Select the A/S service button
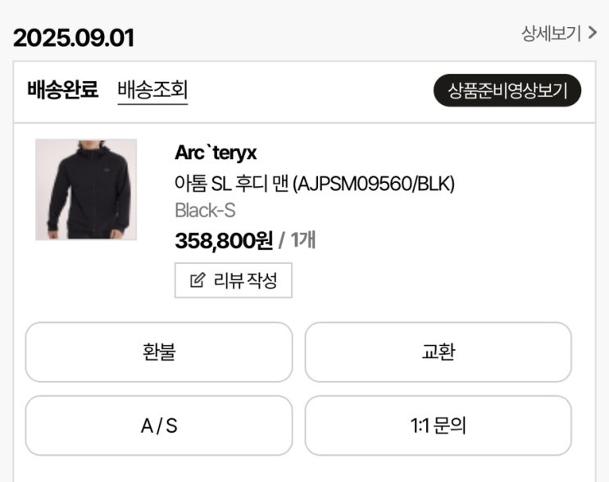The width and height of the screenshot is (609, 482). [x=158, y=425]
